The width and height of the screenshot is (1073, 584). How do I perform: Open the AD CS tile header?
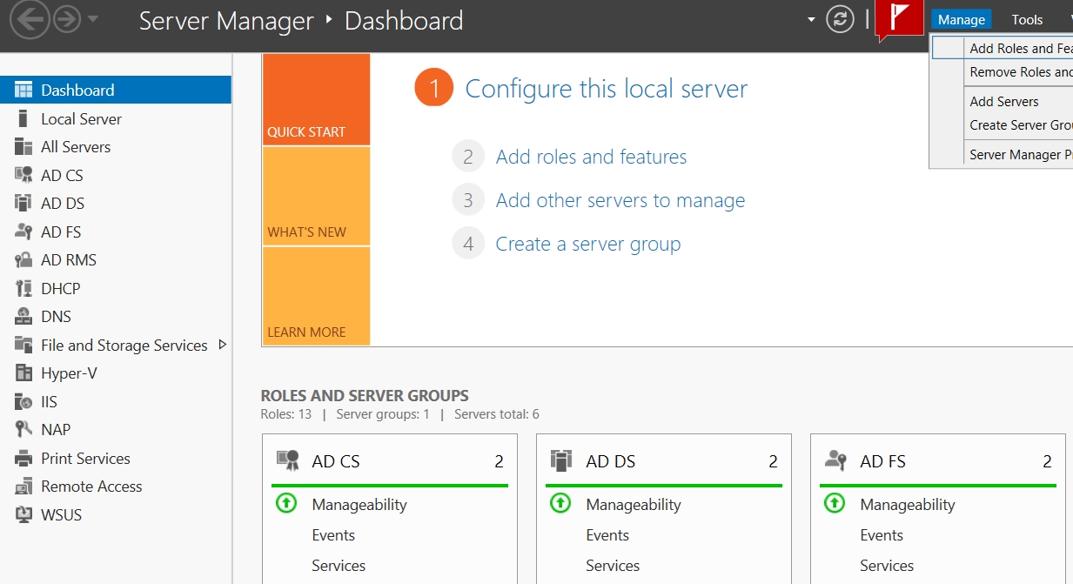(390, 461)
